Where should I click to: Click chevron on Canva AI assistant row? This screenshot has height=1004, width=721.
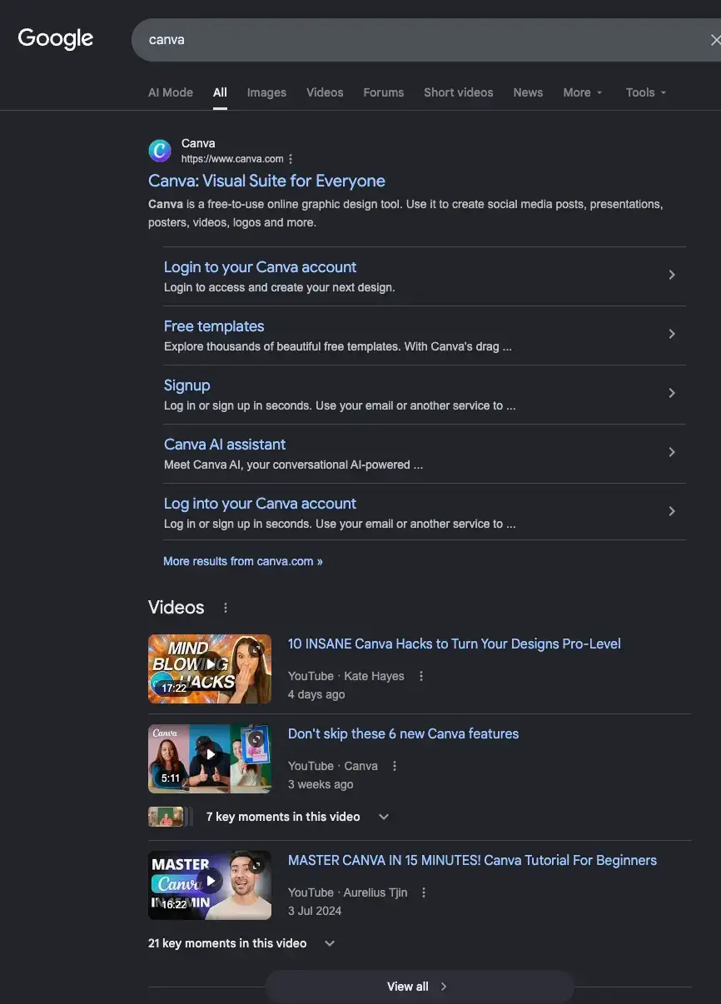click(x=672, y=452)
